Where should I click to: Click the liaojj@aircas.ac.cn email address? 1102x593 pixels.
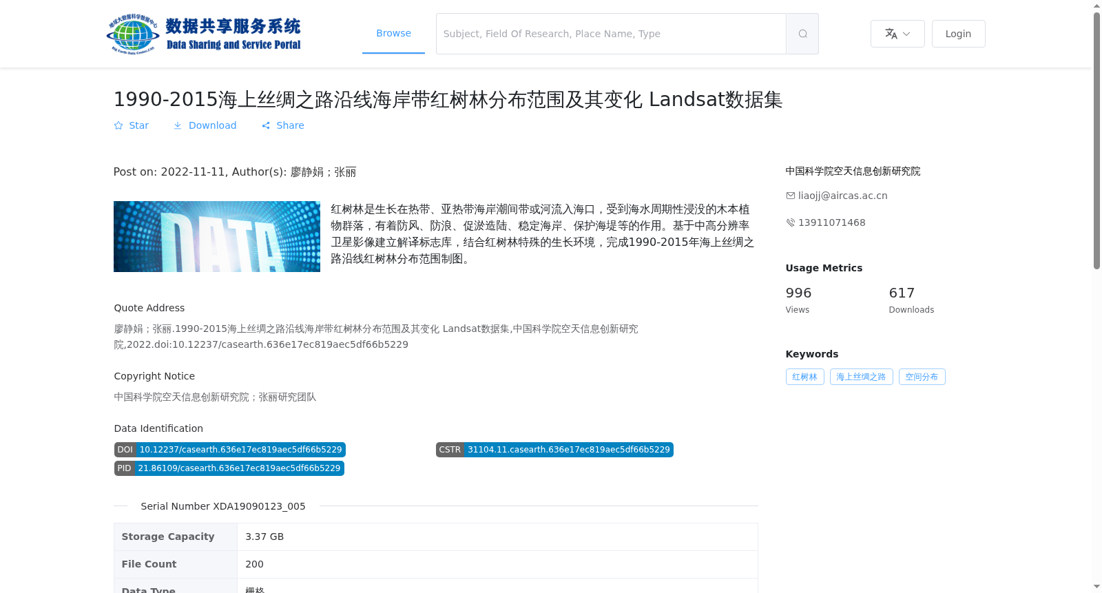pyautogui.click(x=842, y=196)
